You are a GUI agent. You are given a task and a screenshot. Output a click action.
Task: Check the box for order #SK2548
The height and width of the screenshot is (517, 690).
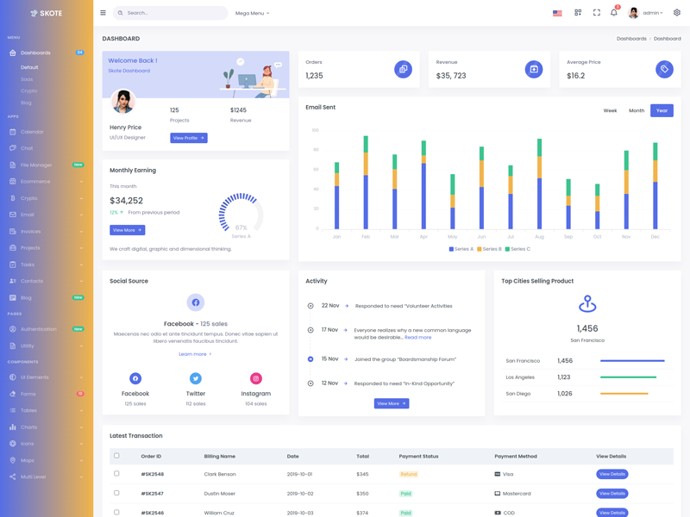tap(116, 474)
